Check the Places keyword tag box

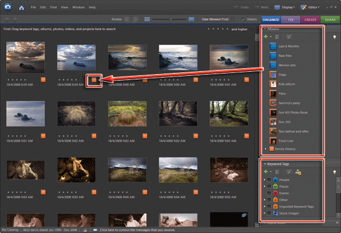(269, 187)
